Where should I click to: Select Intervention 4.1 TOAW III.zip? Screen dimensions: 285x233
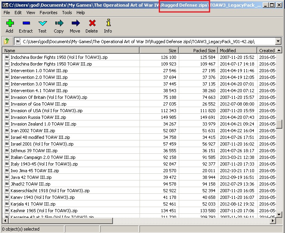[39, 91]
